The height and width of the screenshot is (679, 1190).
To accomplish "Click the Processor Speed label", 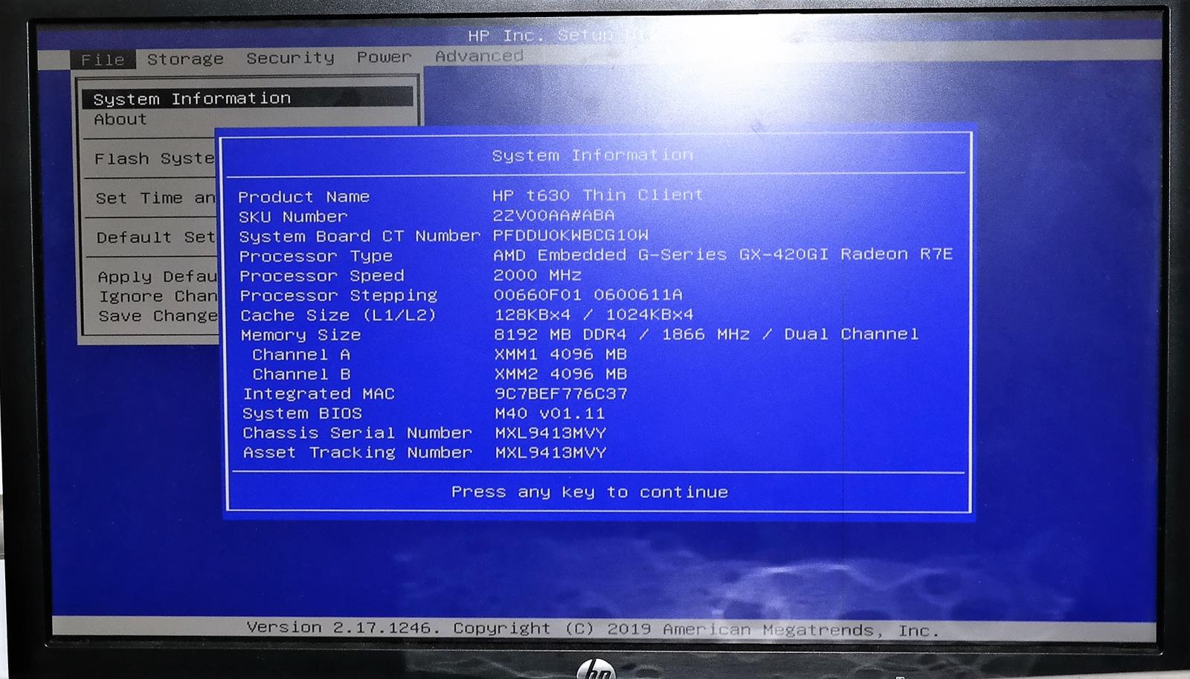I will [x=322, y=276].
